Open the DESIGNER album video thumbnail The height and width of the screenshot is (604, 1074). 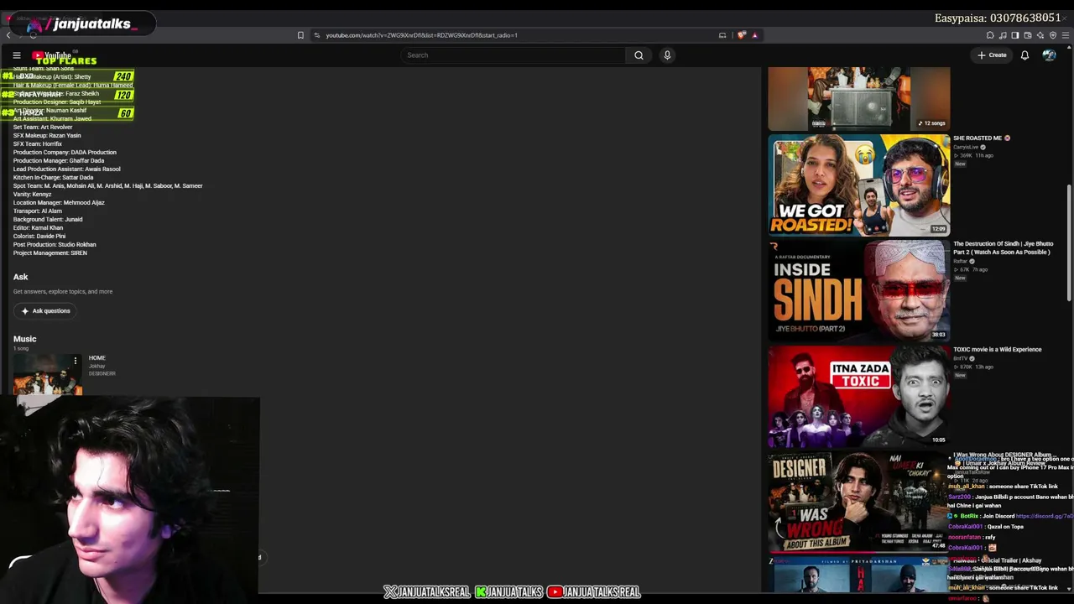(x=859, y=502)
